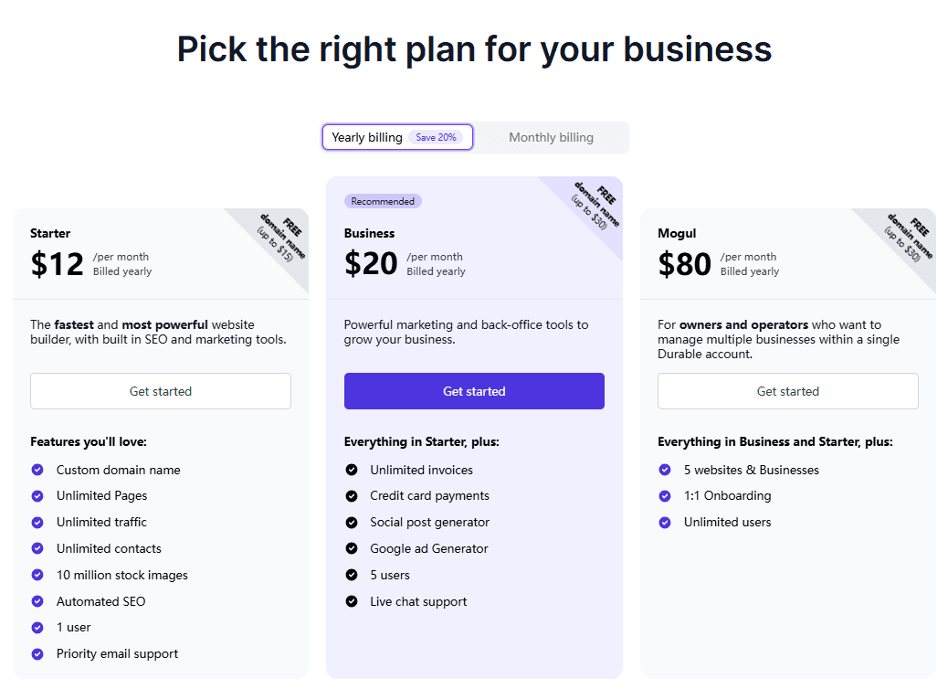Get started with the Starter plan
Image resolution: width=948 pixels, height=689 pixels.
[161, 391]
